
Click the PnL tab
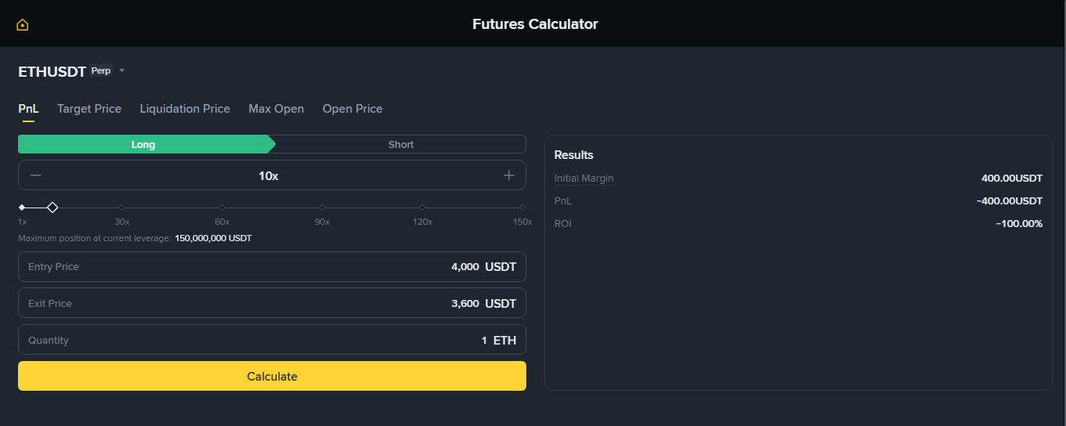coord(28,109)
